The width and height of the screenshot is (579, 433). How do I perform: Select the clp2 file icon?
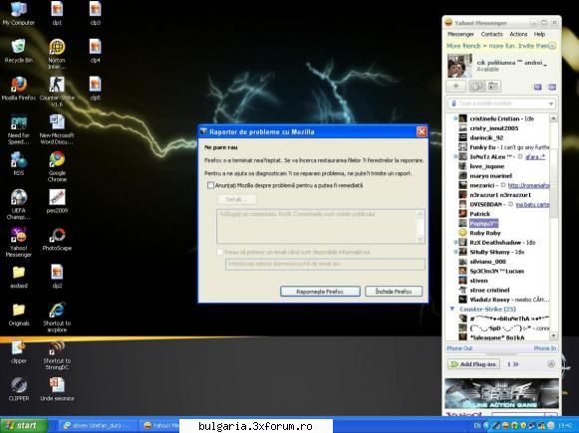point(57,277)
